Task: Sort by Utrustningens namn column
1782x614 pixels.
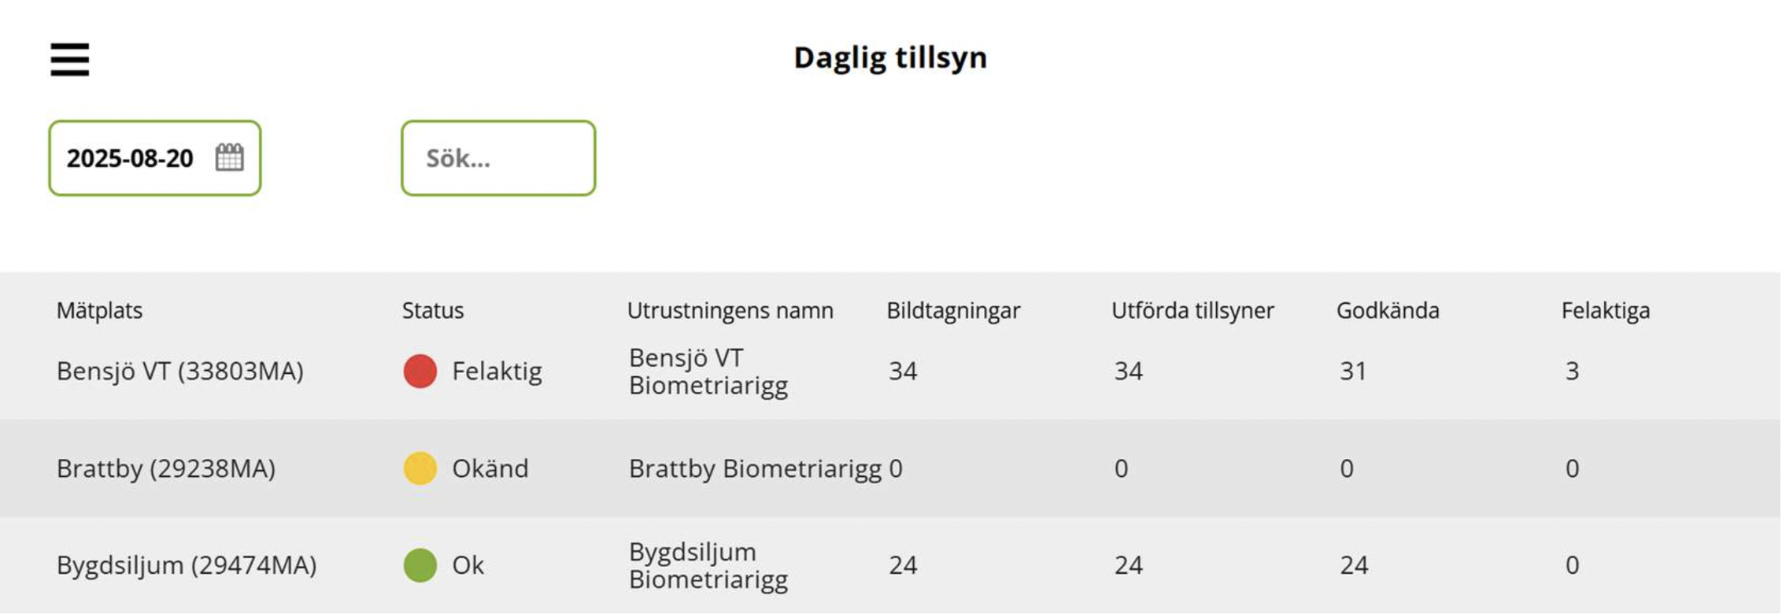Action: click(x=730, y=310)
